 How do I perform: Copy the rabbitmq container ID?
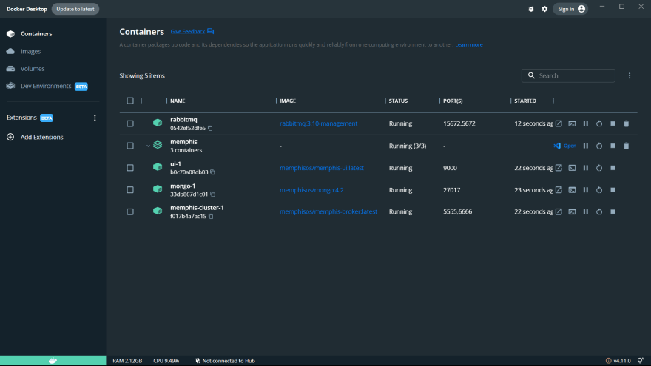coord(210,129)
